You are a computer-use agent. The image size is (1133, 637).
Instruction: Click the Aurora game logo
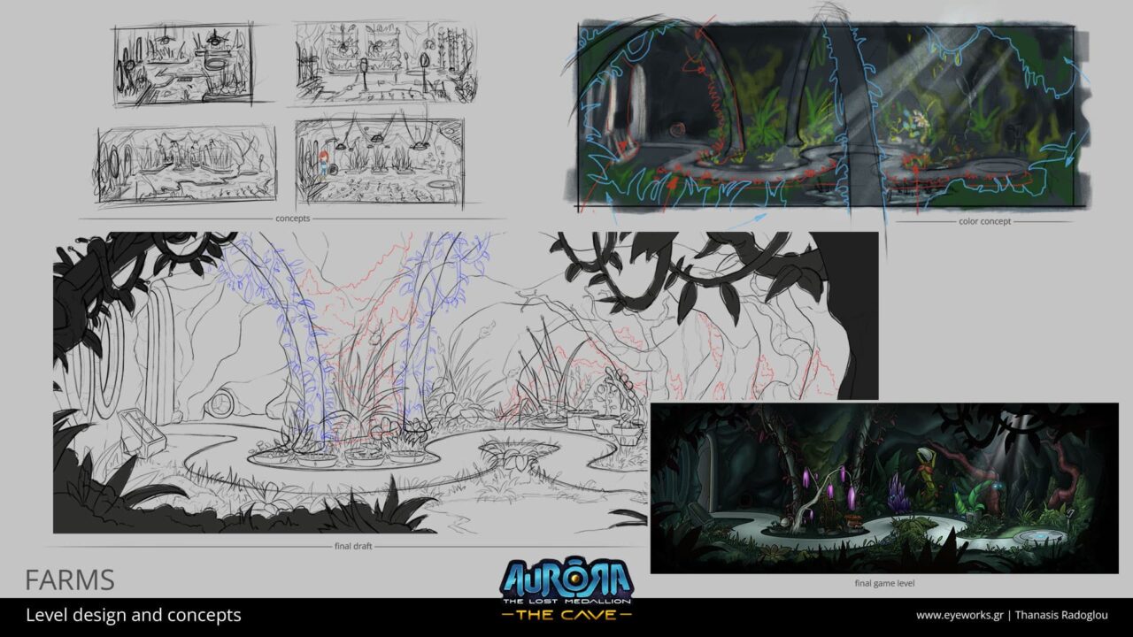click(566, 579)
